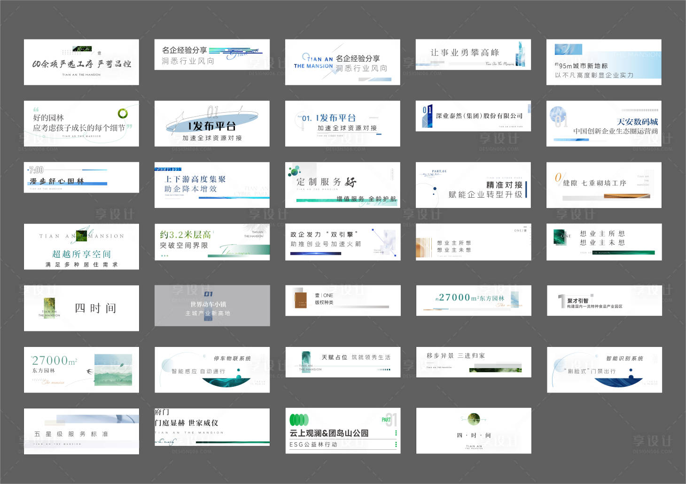Click the '构建国内一流特种食品产业园区' text
686x484 pixels.
(x=594, y=307)
